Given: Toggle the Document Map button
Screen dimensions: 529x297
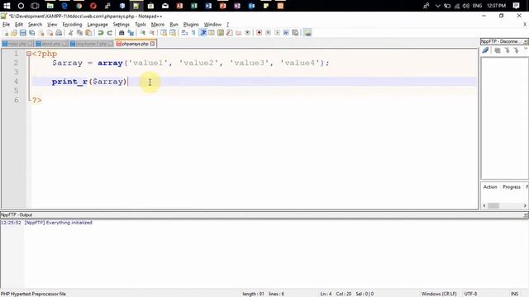Looking at the screenshot, I should point(221,33).
